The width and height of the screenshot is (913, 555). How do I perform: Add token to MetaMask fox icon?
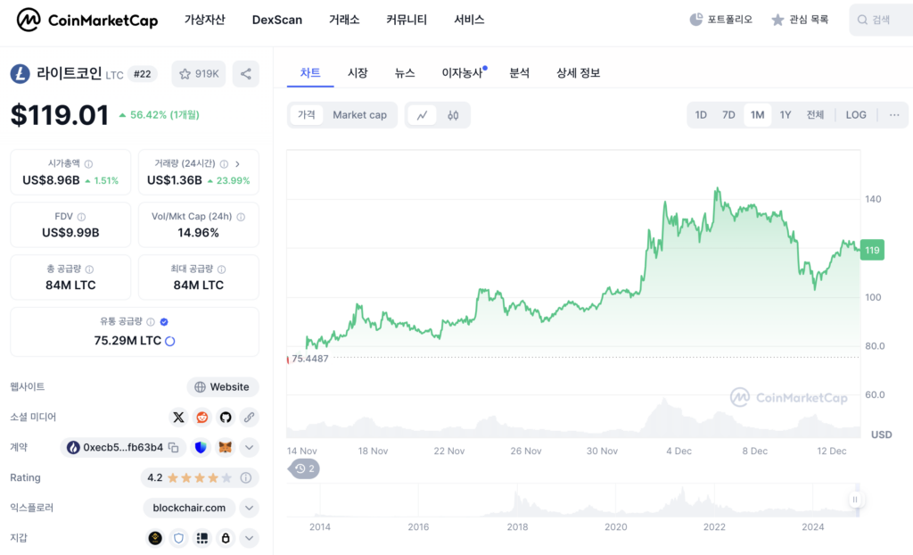pyautogui.click(x=225, y=448)
